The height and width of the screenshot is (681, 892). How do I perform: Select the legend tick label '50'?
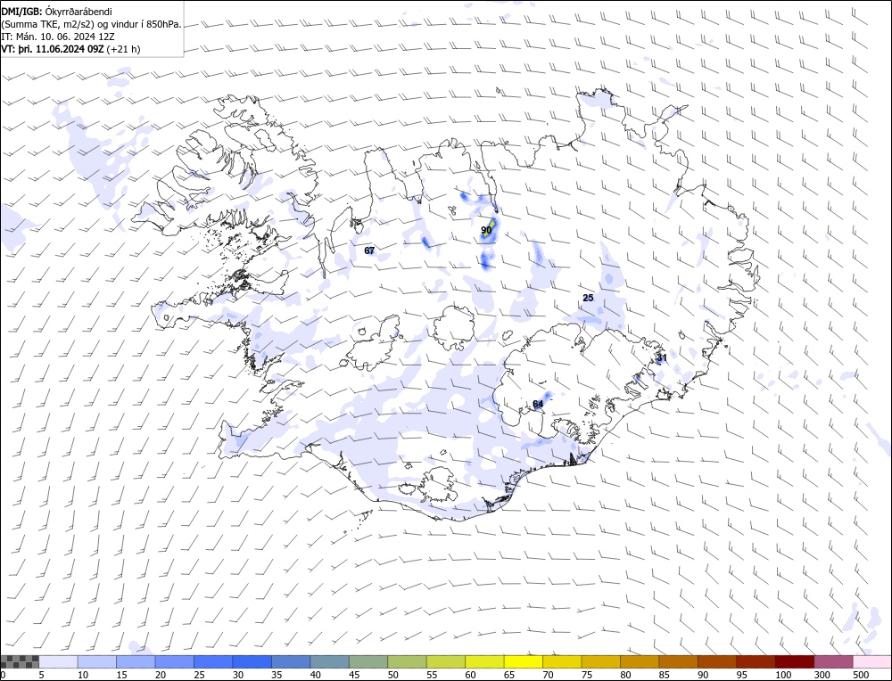(x=392, y=675)
